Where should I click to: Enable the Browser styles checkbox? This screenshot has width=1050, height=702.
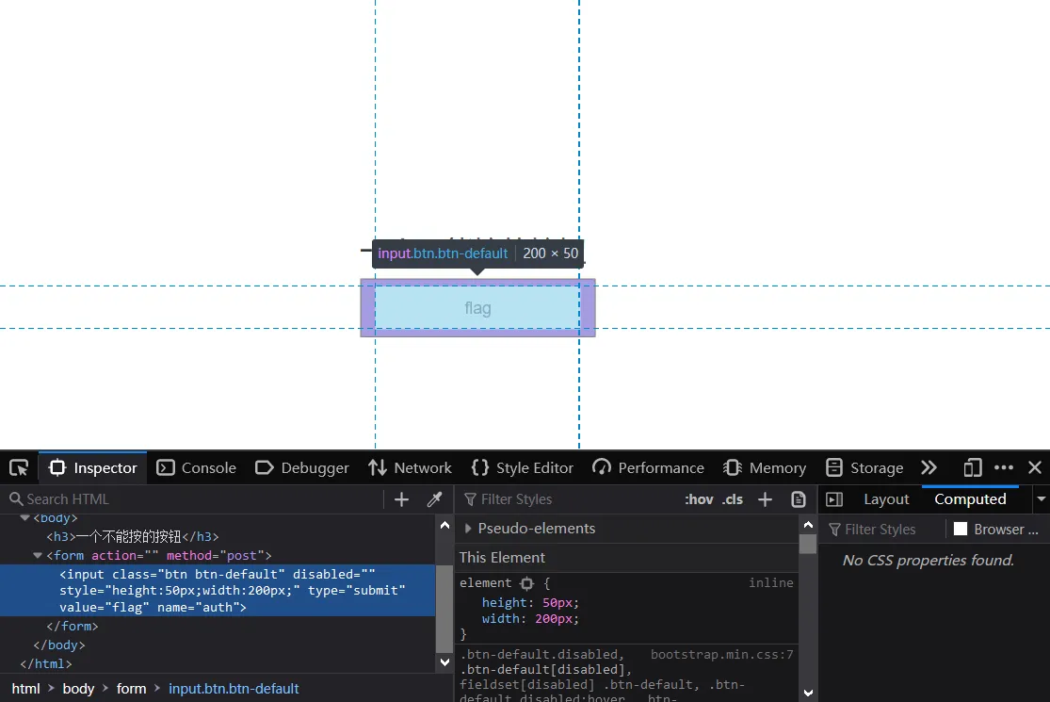tap(961, 529)
